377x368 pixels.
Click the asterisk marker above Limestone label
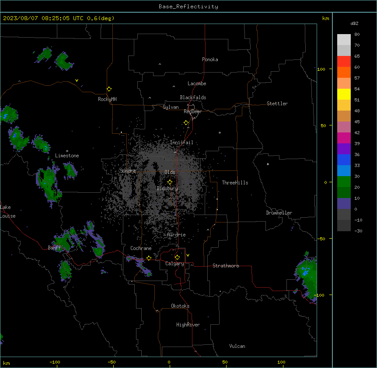click(67, 151)
